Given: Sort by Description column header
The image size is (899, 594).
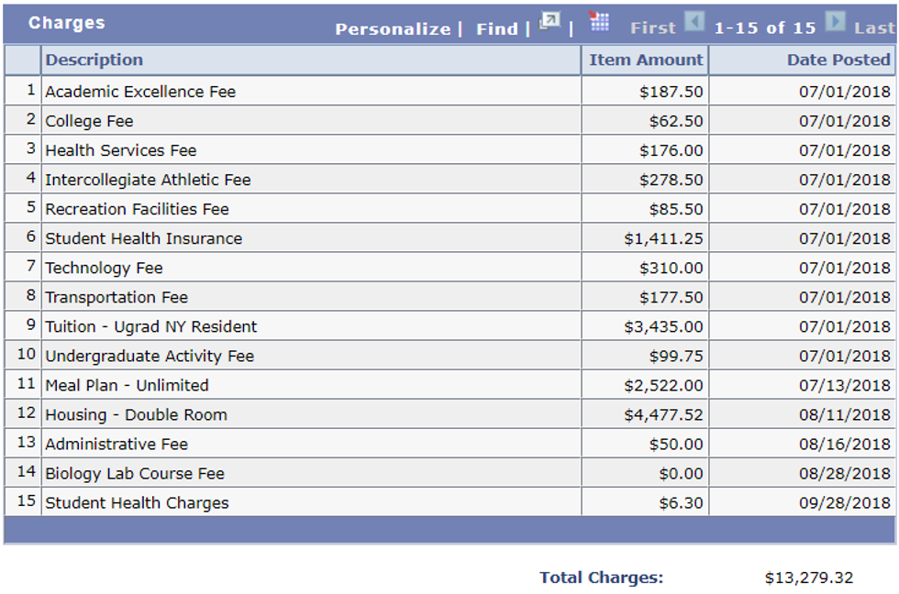Looking at the screenshot, I should (x=94, y=60).
